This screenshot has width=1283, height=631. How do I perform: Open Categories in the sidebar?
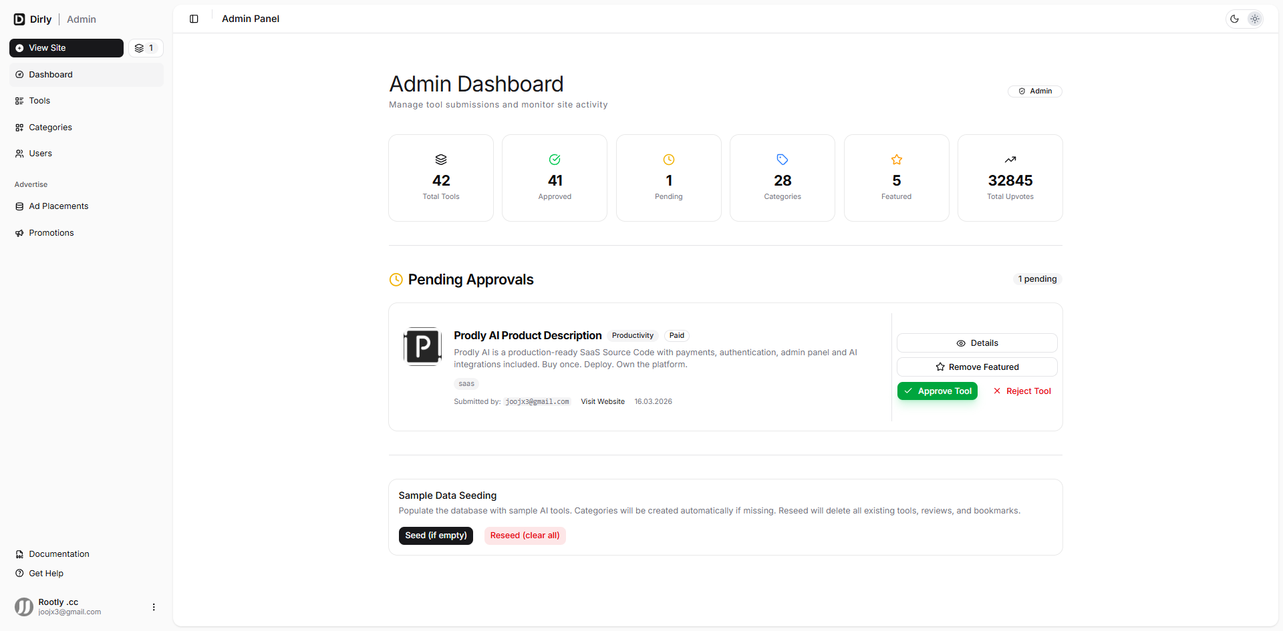(x=50, y=128)
